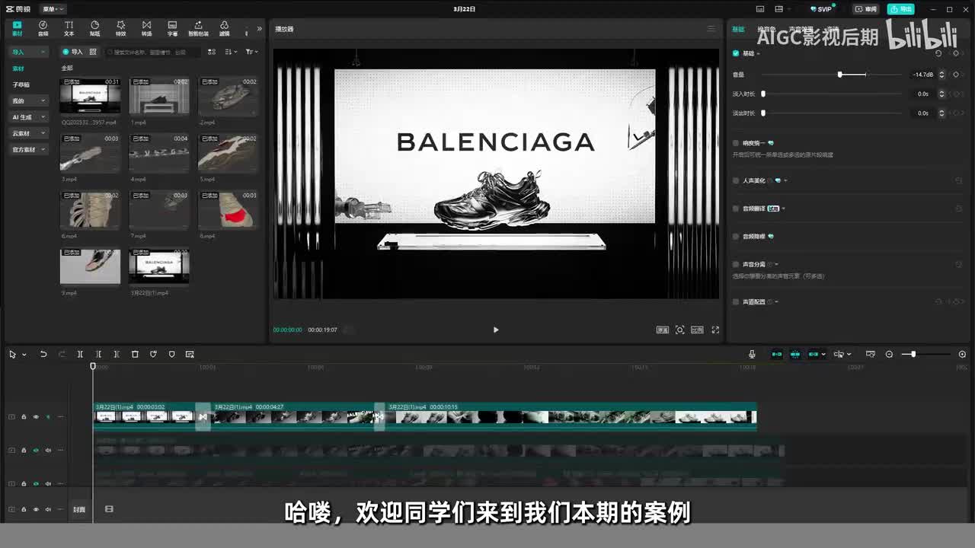
Task: Click the undo icon in the timeline toolbar
Action: [43, 354]
